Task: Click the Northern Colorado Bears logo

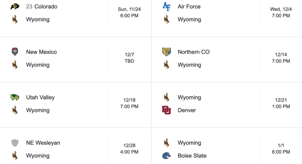Action: [166, 52]
